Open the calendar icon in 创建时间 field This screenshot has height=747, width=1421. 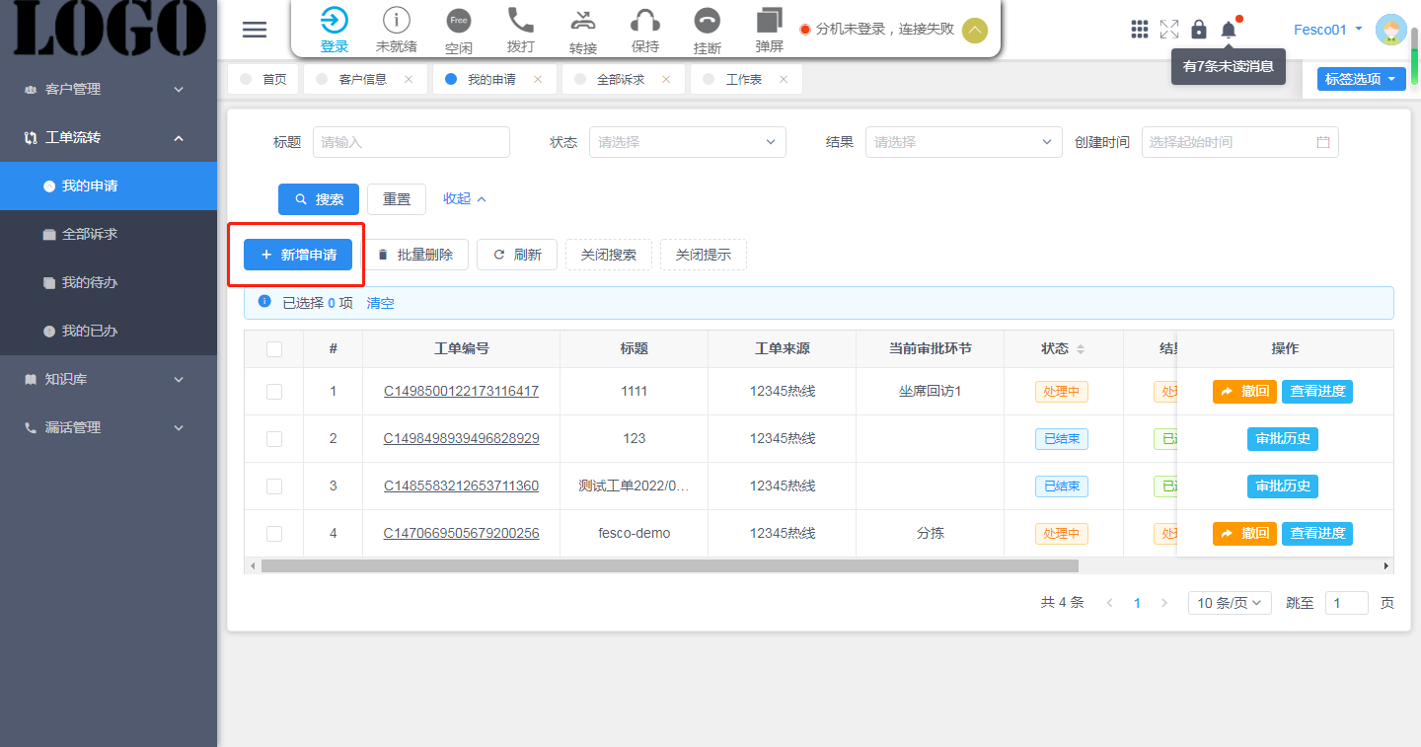pyautogui.click(x=1323, y=142)
